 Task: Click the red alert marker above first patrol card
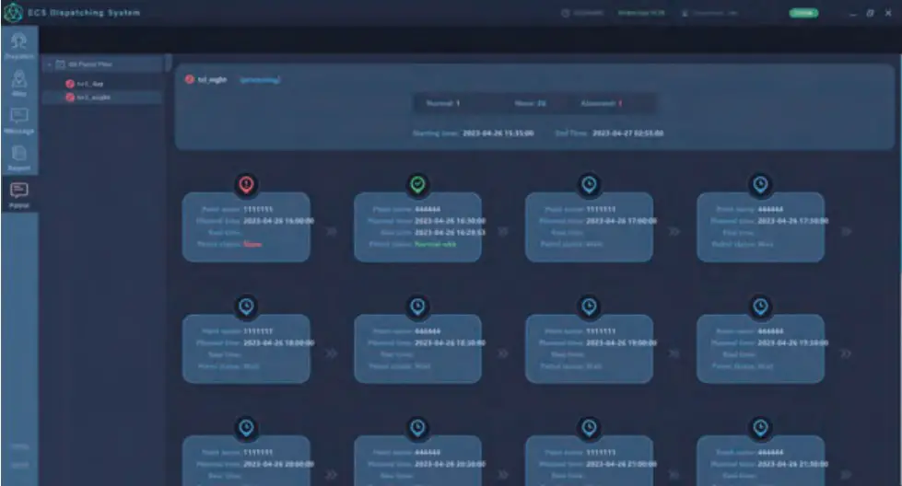click(246, 184)
